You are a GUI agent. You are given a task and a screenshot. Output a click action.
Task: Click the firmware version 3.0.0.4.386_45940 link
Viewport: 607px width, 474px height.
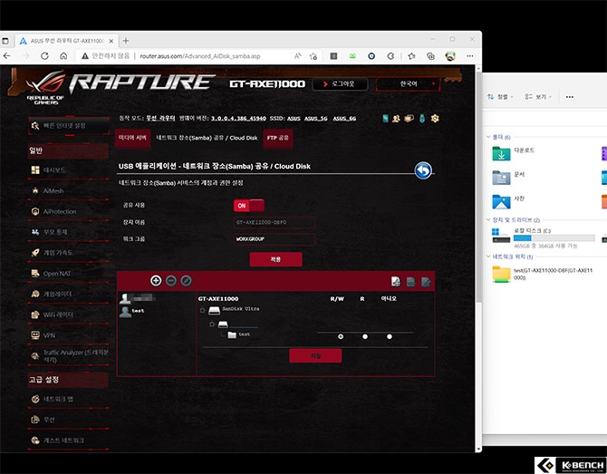(x=238, y=119)
